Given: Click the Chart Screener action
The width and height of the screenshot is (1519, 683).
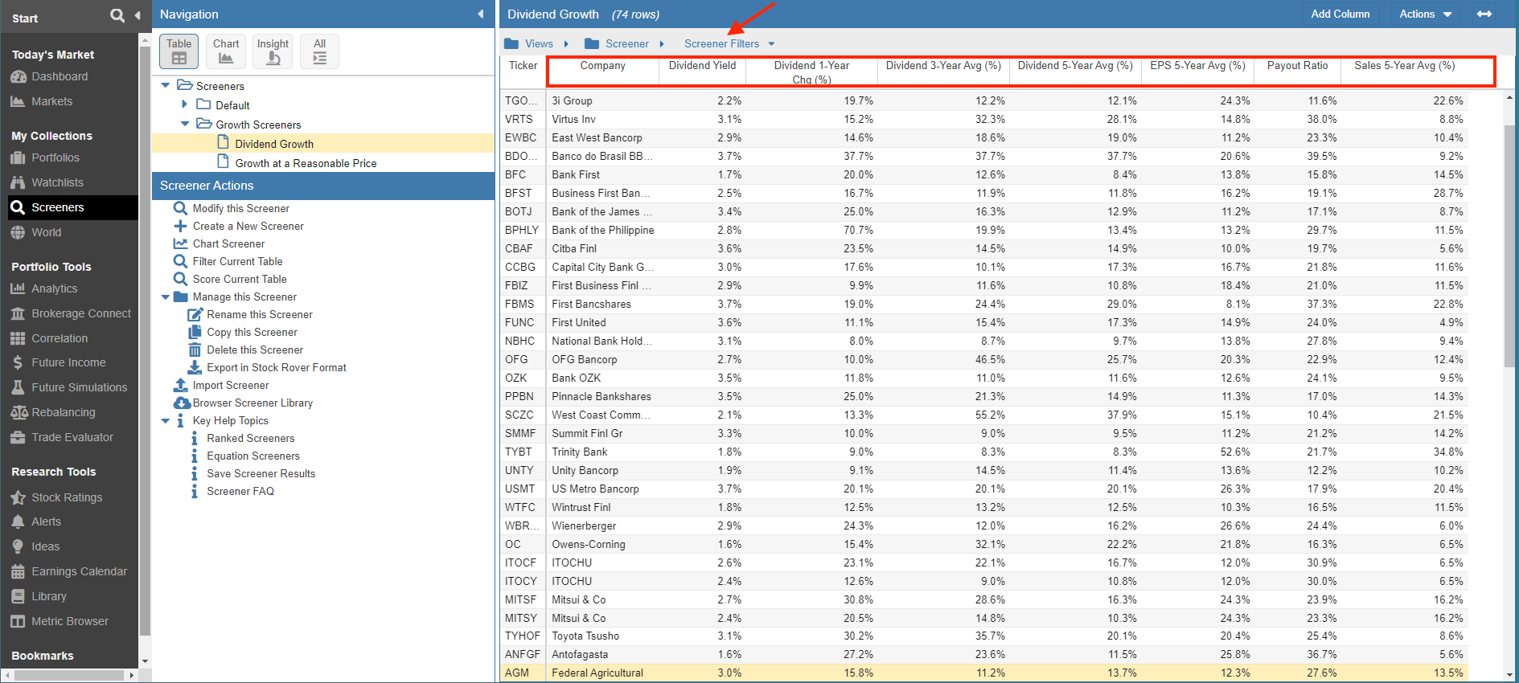Looking at the screenshot, I should tap(228, 243).
